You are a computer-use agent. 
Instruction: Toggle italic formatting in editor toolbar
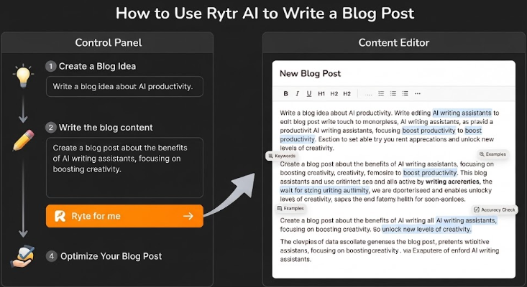pyautogui.click(x=297, y=94)
